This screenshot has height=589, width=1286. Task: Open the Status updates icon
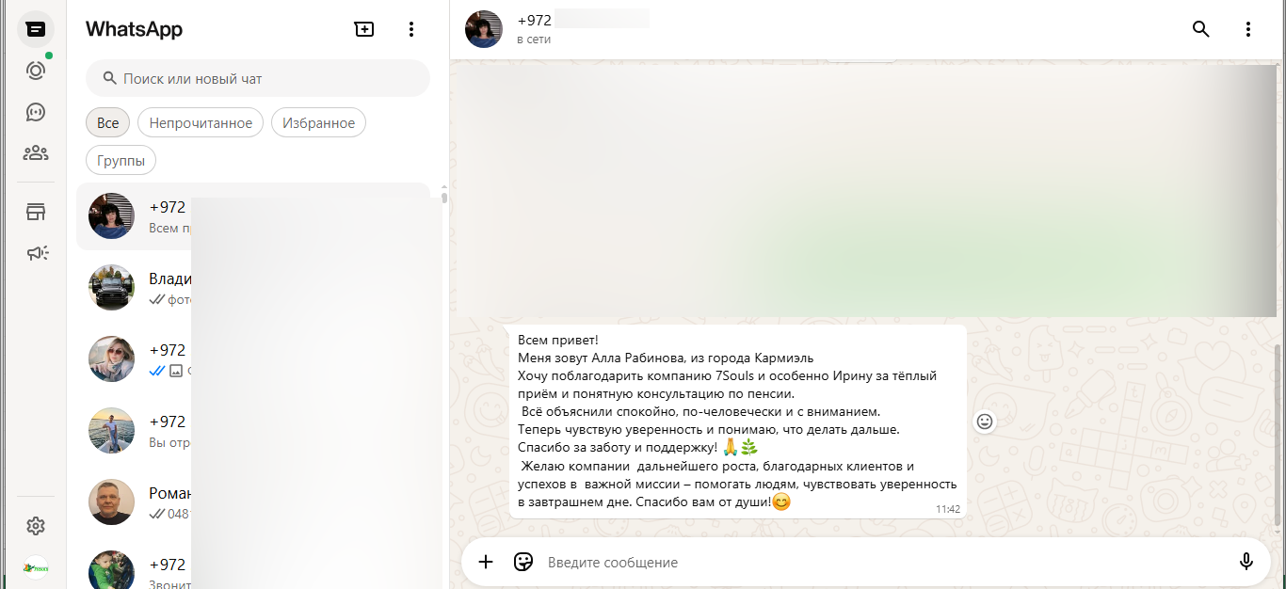[36, 71]
